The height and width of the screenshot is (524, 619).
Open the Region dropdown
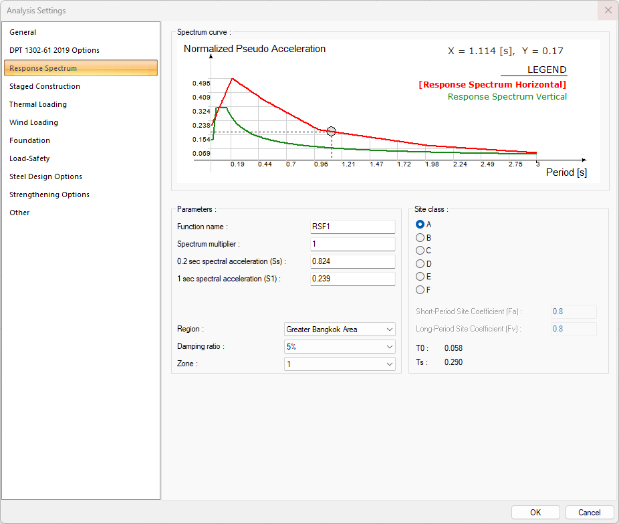click(x=340, y=330)
